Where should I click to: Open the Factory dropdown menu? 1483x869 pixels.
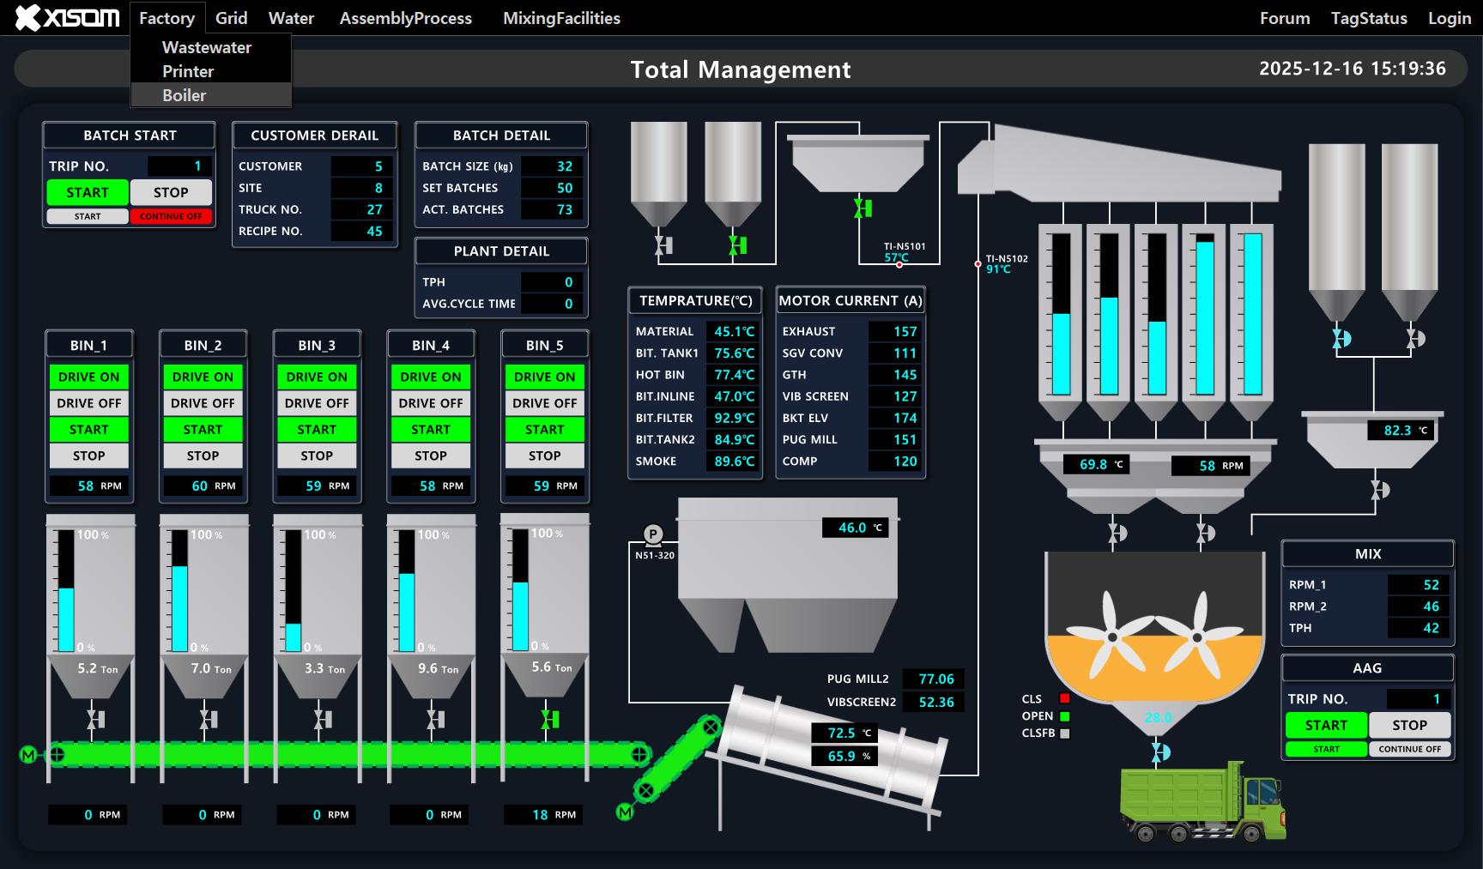166,18
